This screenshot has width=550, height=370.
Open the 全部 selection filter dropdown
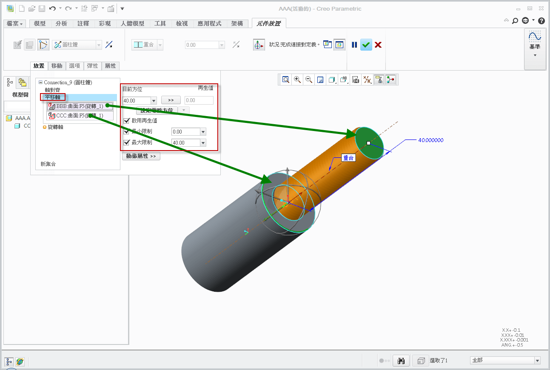537,361
